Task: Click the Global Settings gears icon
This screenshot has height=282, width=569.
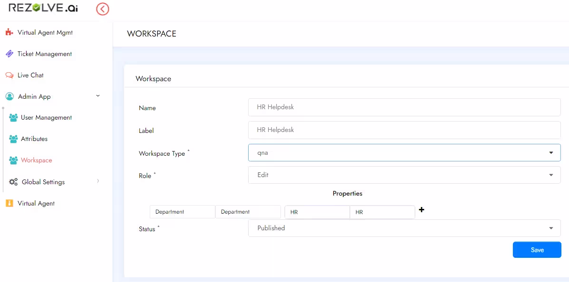Action: coord(13,182)
